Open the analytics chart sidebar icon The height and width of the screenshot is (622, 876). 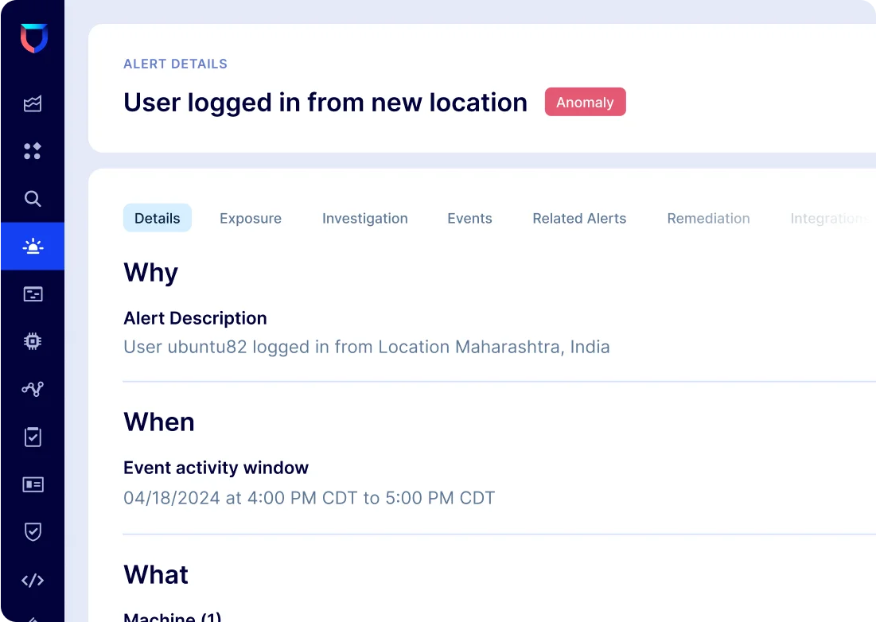pyautogui.click(x=33, y=103)
